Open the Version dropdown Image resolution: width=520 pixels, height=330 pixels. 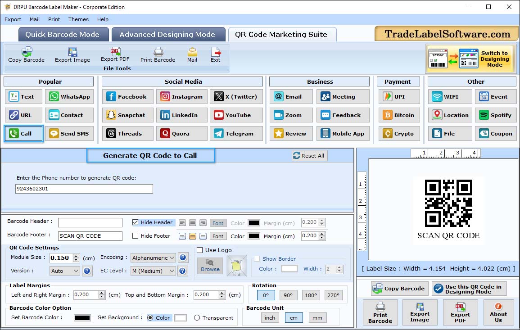point(65,271)
